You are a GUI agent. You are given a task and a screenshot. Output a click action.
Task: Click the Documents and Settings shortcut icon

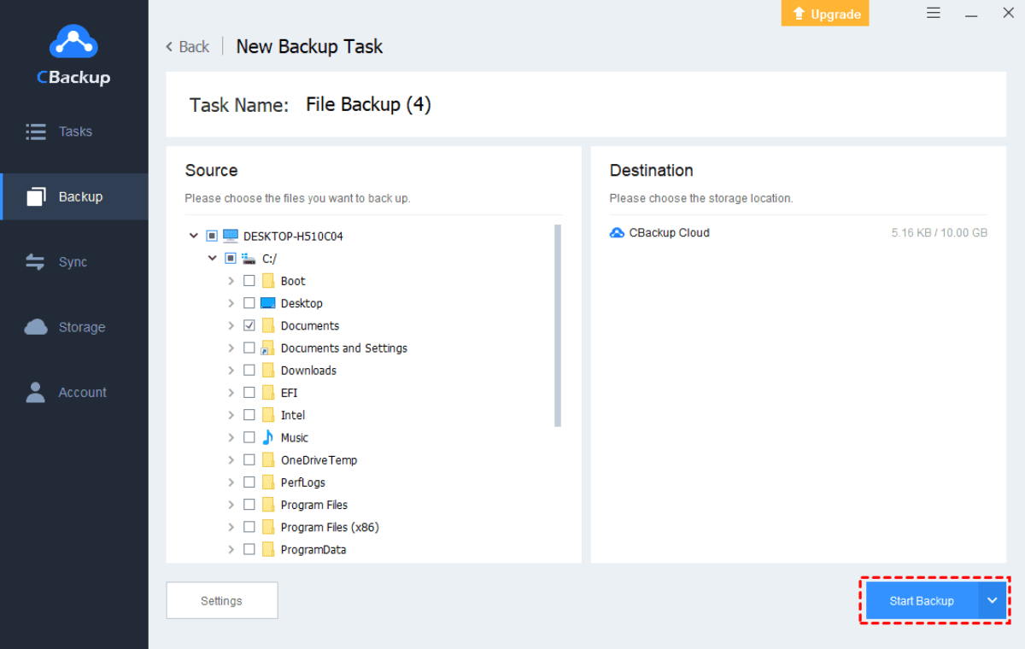268,348
